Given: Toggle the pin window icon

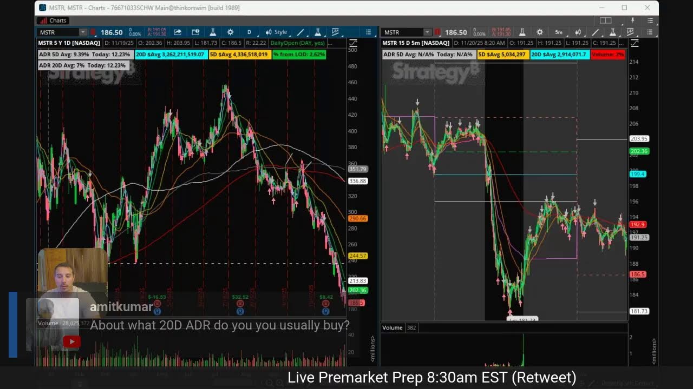Looking at the screenshot, I should point(632,21).
